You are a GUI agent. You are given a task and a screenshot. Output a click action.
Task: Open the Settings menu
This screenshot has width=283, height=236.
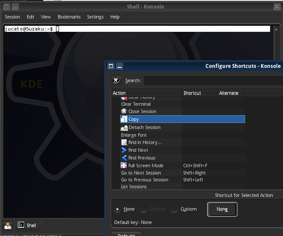coord(95,17)
